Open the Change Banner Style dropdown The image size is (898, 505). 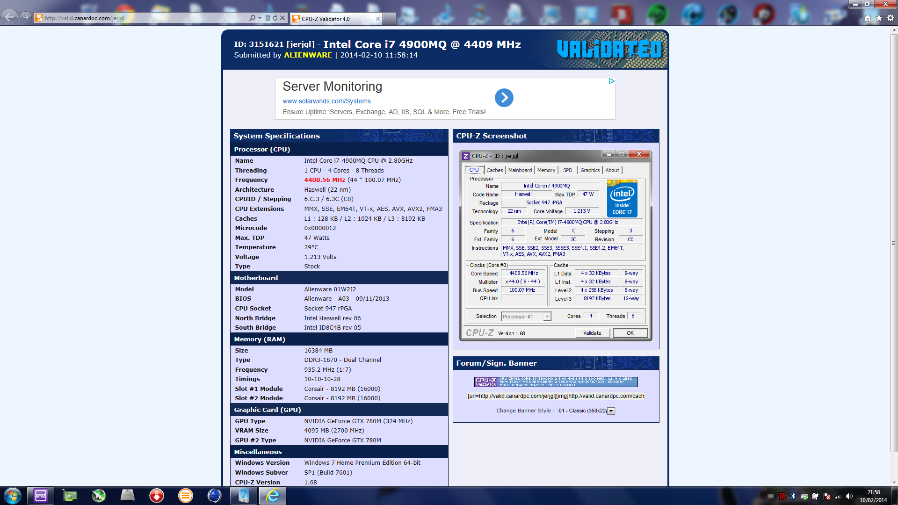click(x=586, y=411)
